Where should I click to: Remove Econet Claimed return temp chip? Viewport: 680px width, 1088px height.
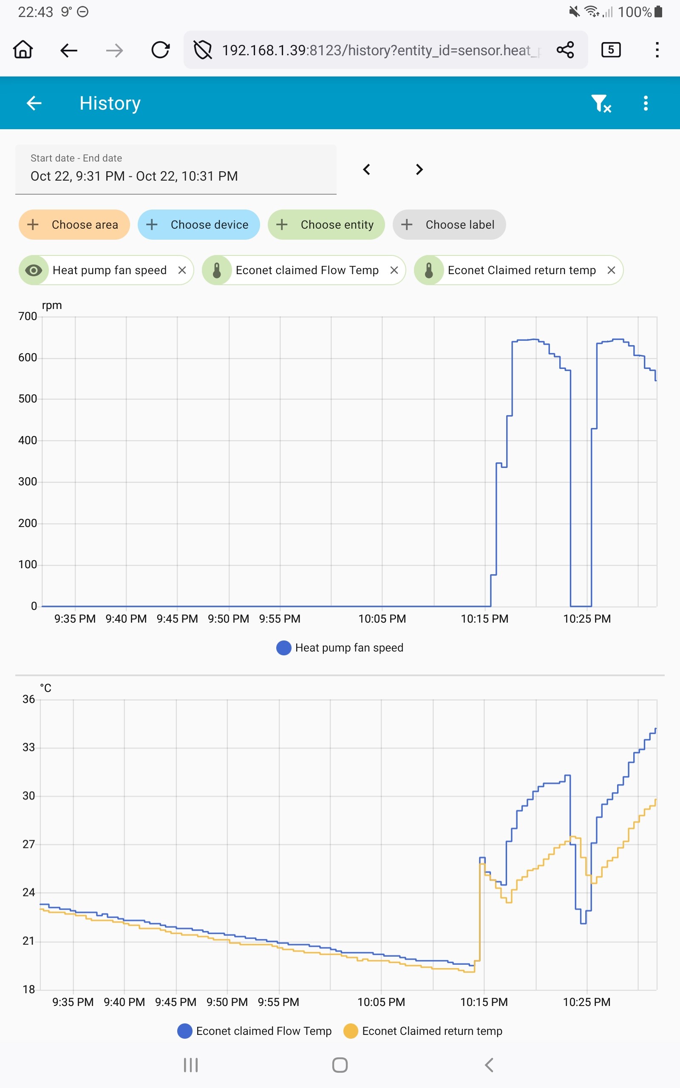pos(611,270)
